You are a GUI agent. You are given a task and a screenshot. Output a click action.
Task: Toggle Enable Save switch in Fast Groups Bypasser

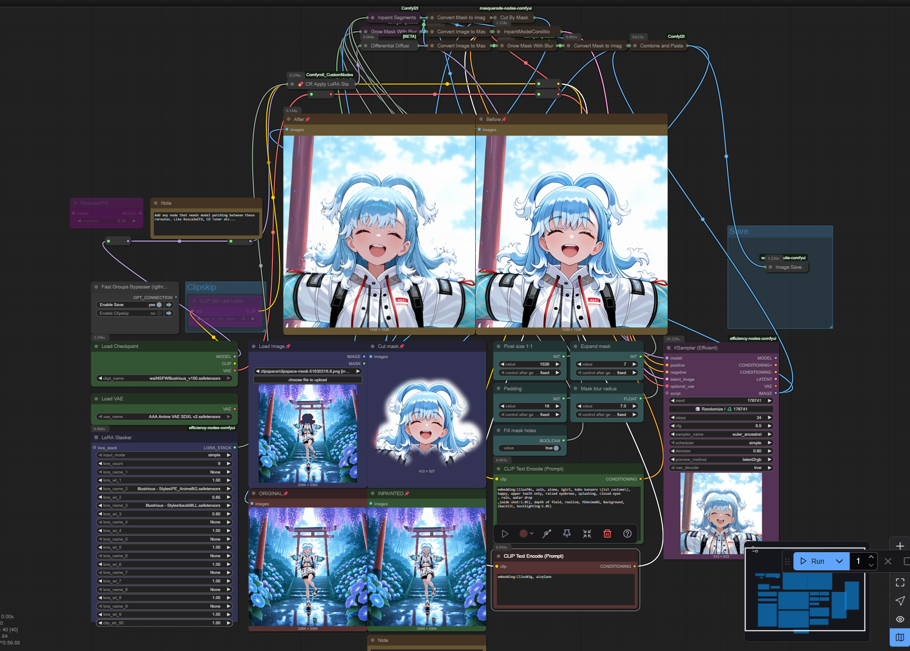(x=159, y=305)
